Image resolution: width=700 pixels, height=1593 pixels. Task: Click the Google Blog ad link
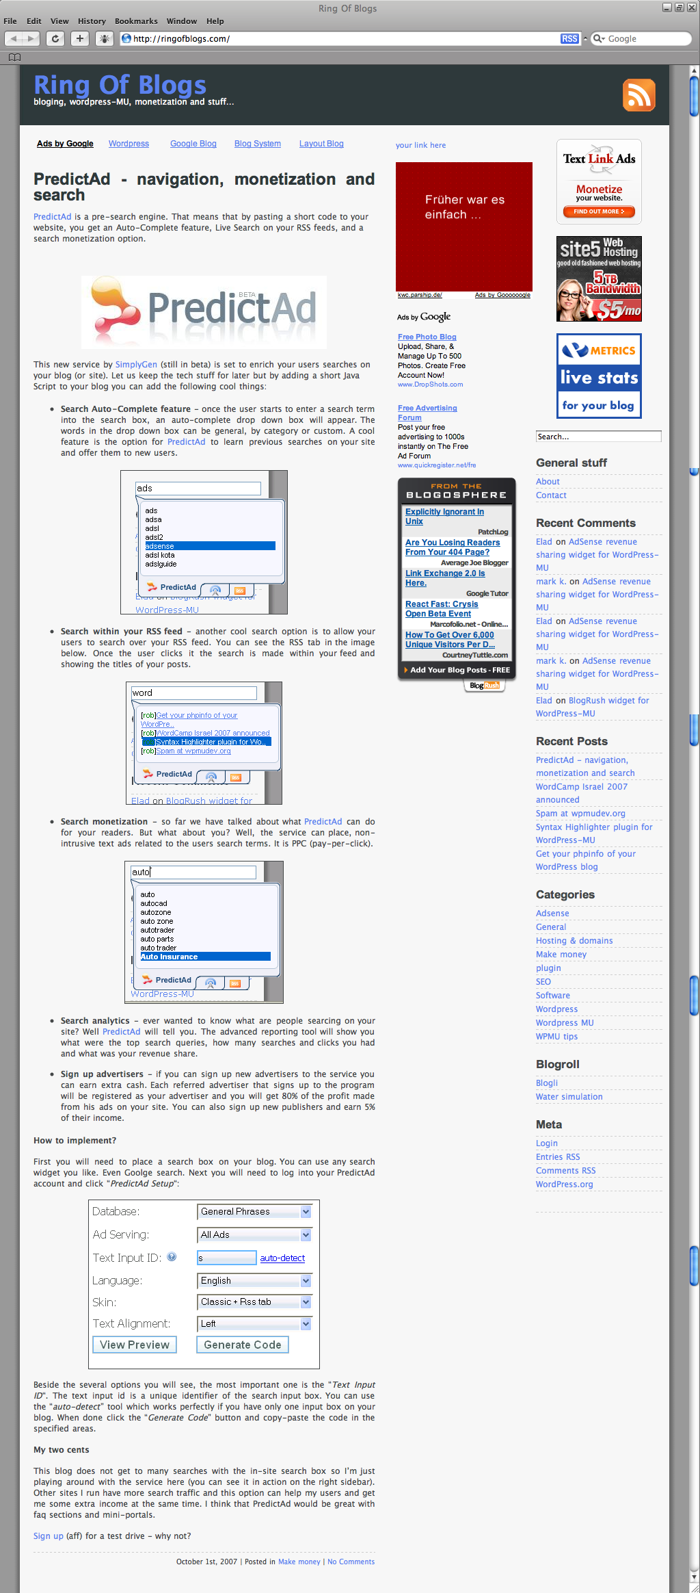(193, 144)
